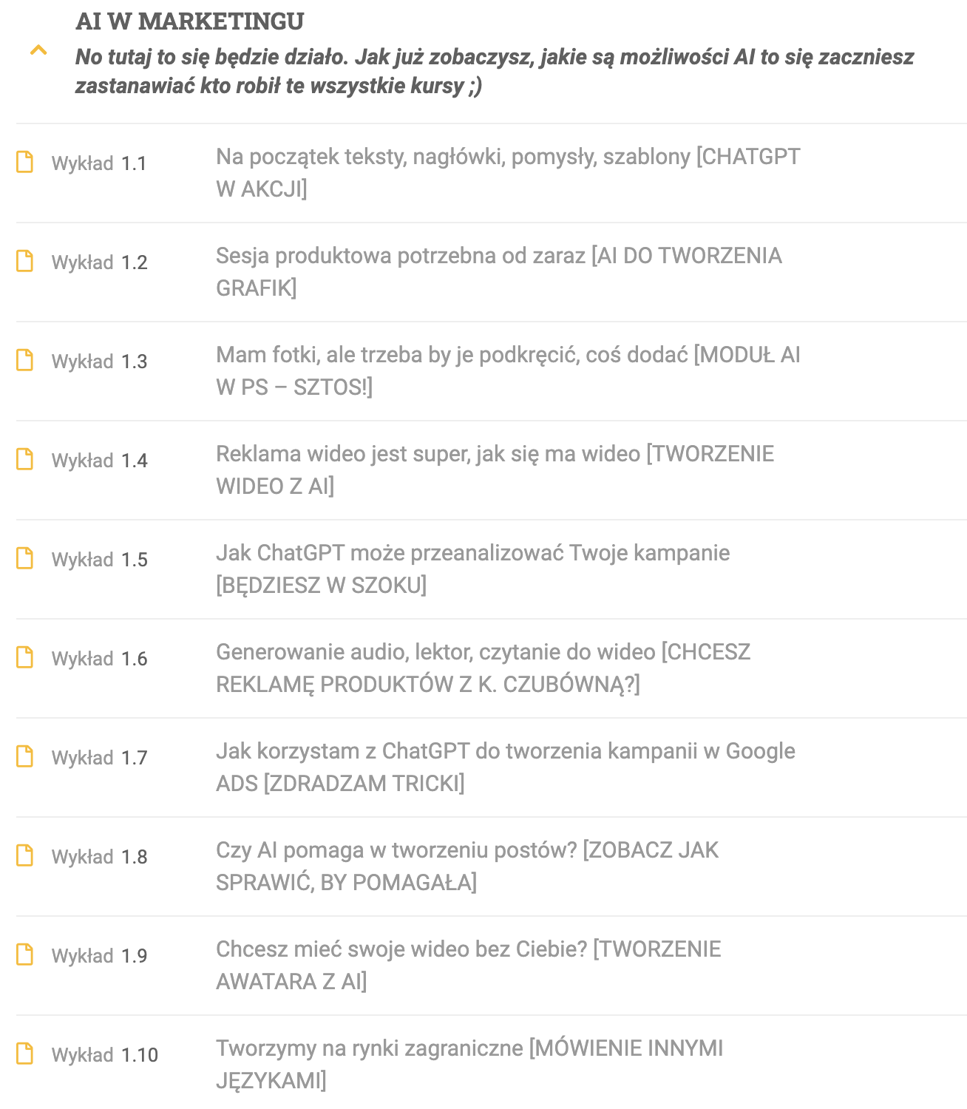The height and width of the screenshot is (1109, 967).
Task: Click the document icon for Wykład 1.10
Action: (x=25, y=1054)
